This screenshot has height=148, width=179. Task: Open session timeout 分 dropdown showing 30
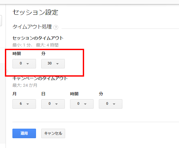coord(53,64)
